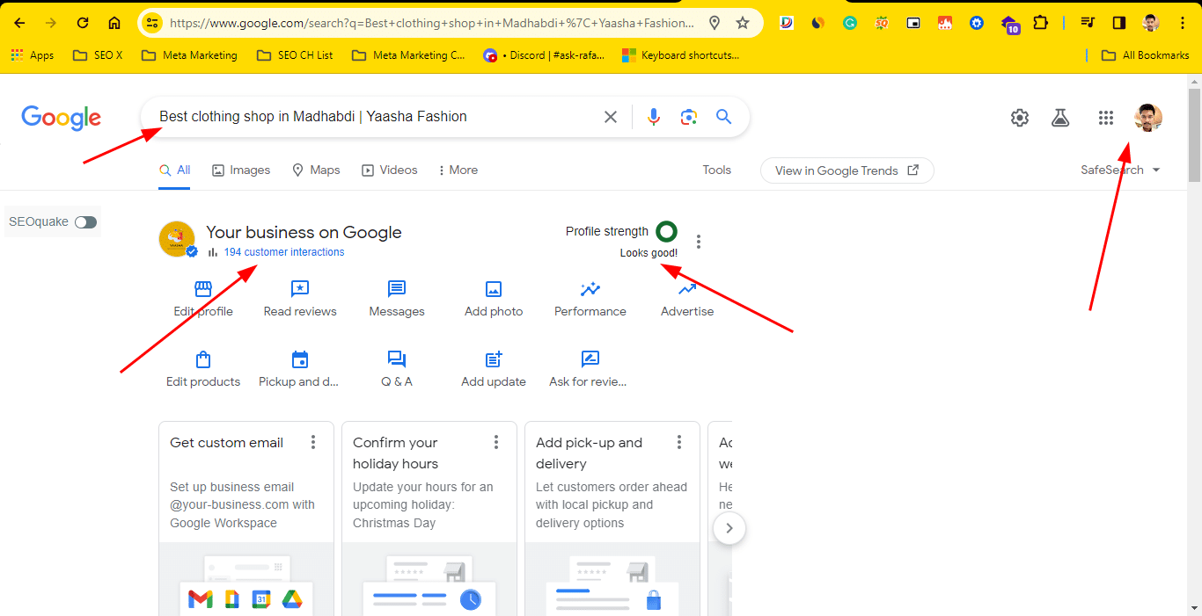The height and width of the screenshot is (616, 1202).
Task: Open the browser side panel icon
Action: point(1119,23)
